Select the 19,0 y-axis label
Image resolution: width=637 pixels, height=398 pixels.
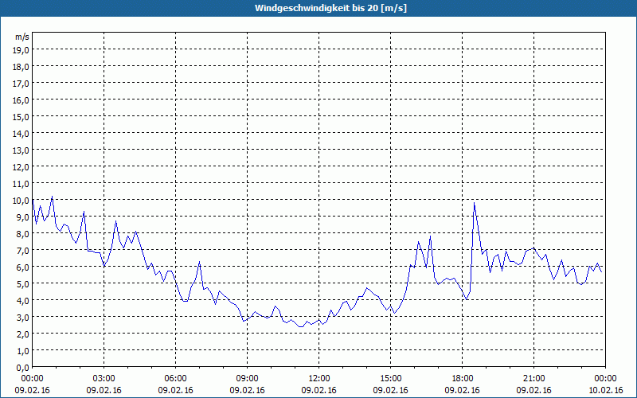21,49
